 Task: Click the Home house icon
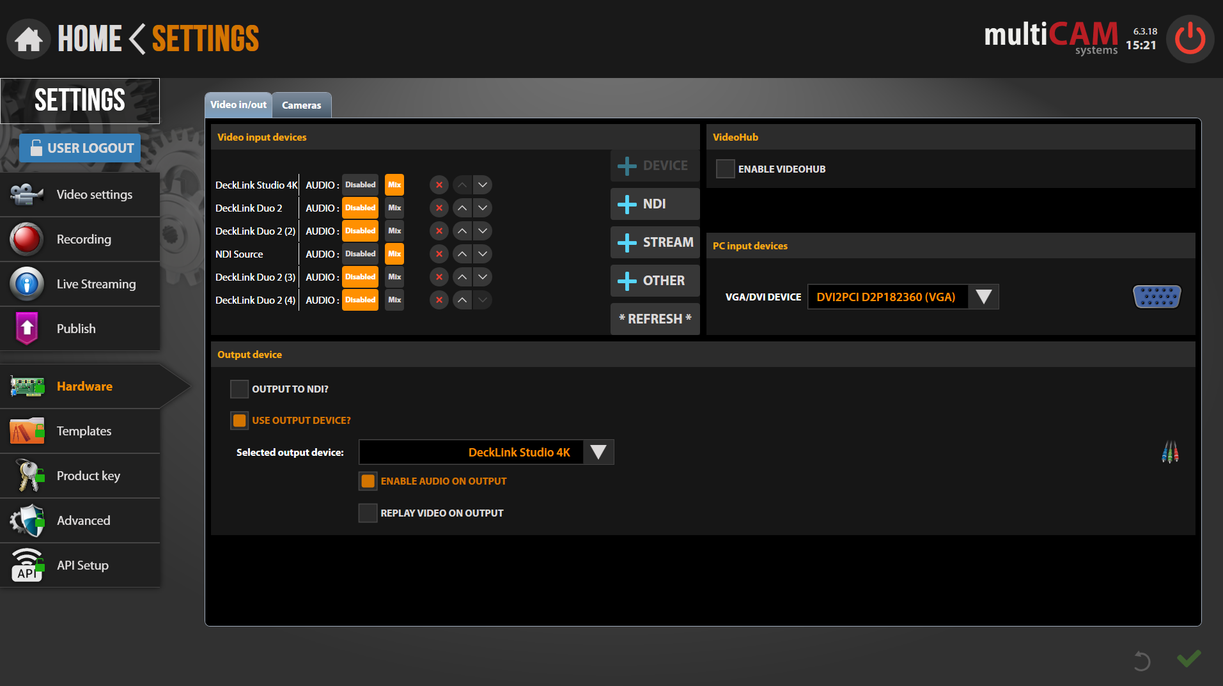point(28,39)
